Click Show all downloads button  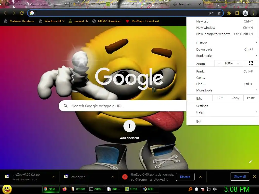pyautogui.click(x=240, y=177)
